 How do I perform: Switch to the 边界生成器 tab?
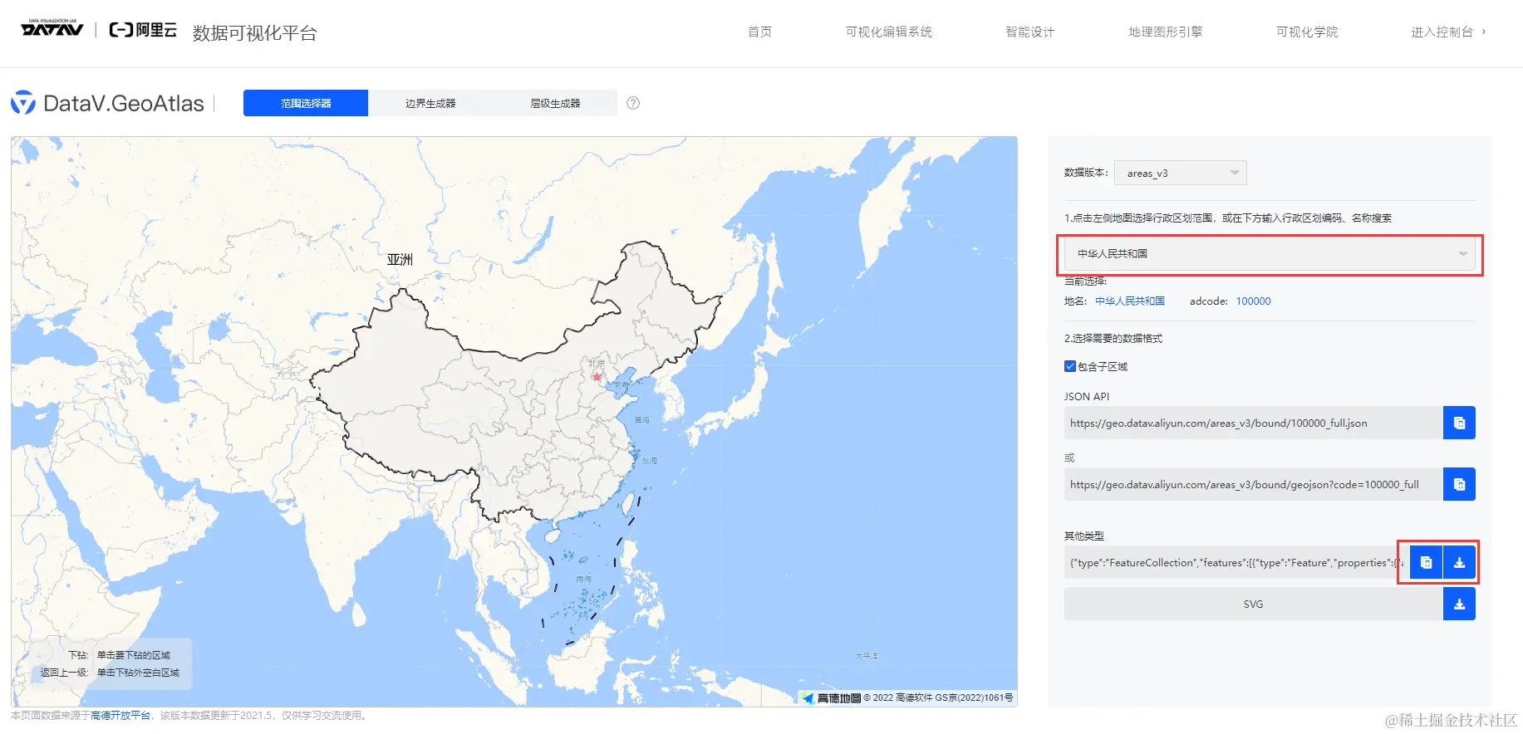430,103
